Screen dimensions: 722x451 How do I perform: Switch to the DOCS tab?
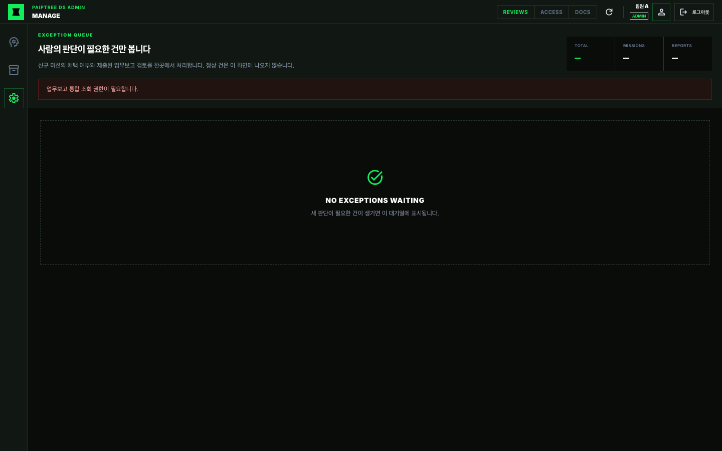coord(583,12)
